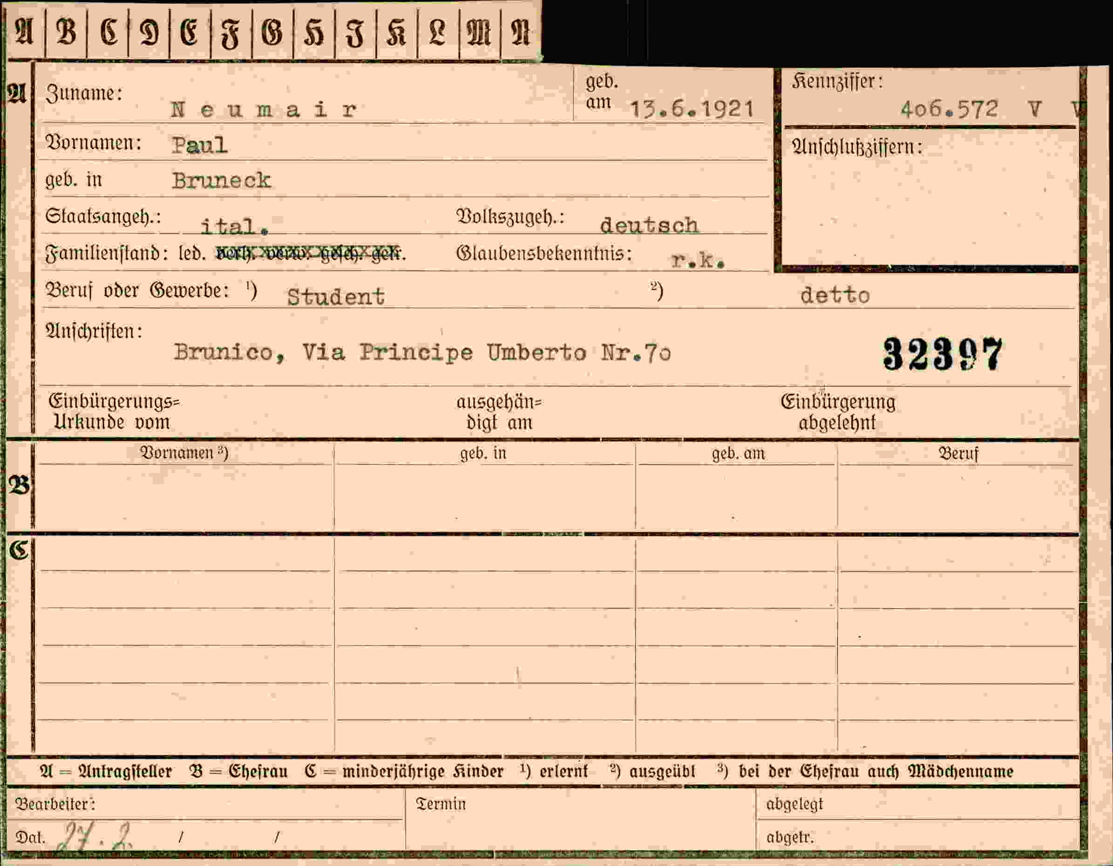
Task: Select the index tab letter H
Action: click(x=313, y=33)
